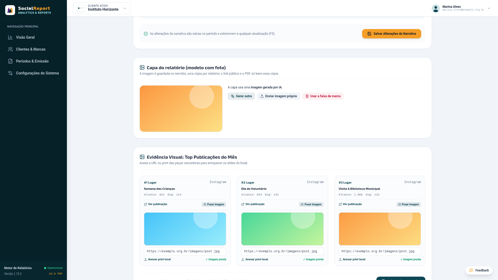This screenshot has height=280, width=498.
Task: Click Anexar print local under Dia do Voluntário
Action: (254, 260)
